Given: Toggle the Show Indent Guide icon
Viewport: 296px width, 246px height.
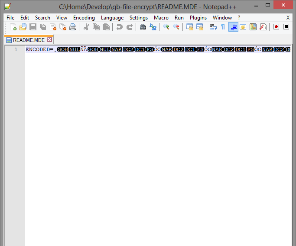Looking at the screenshot, I should coord(233,27).
